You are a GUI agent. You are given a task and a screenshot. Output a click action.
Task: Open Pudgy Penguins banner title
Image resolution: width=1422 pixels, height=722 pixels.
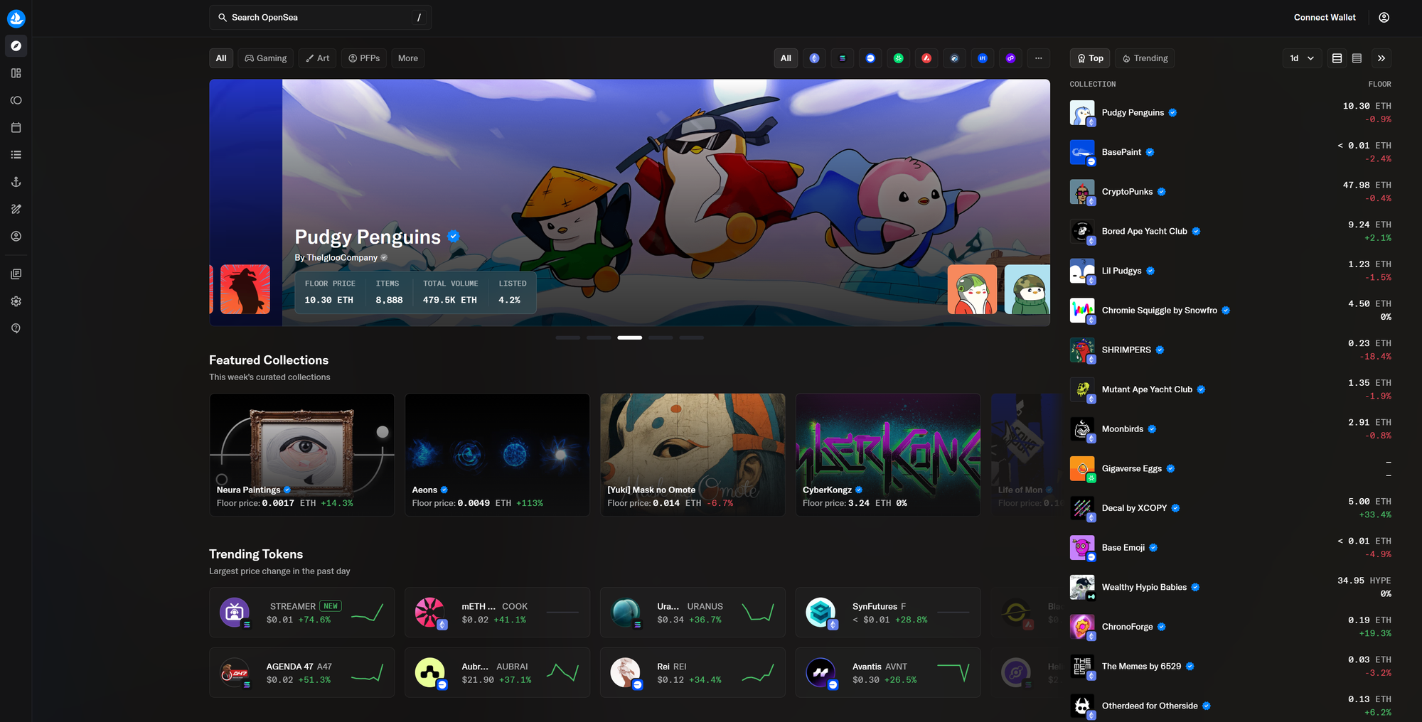[368, 237]
